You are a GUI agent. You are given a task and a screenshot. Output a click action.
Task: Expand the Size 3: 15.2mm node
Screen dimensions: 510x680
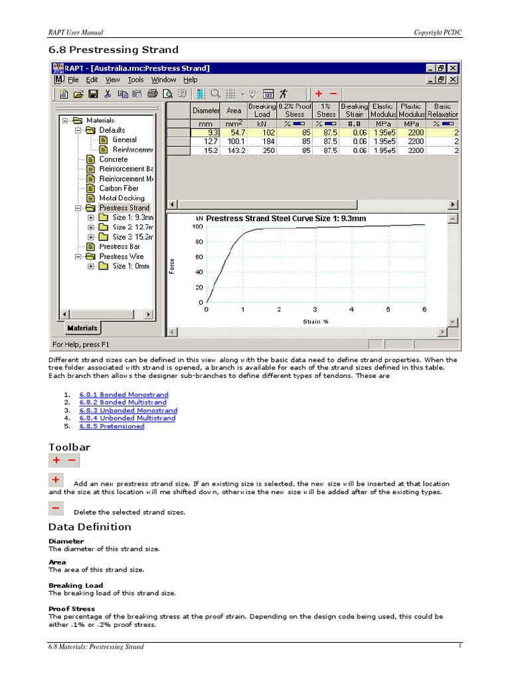pos(91,237)
